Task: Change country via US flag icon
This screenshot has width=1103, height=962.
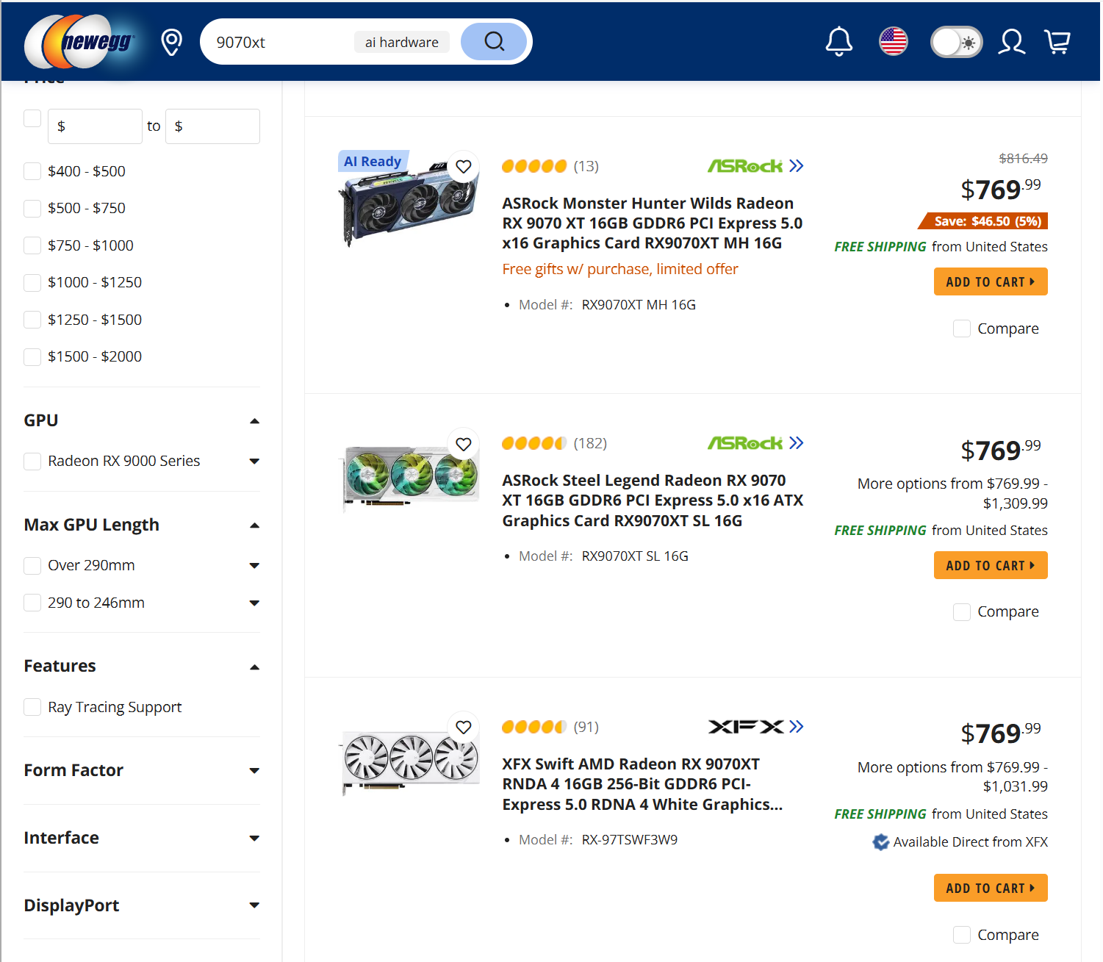Action: pyautogui.click(x=894, y=42)
